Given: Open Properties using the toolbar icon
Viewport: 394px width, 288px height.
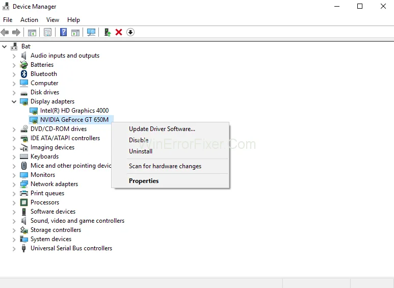Looking at the screenshot, I should click(47, 32).
